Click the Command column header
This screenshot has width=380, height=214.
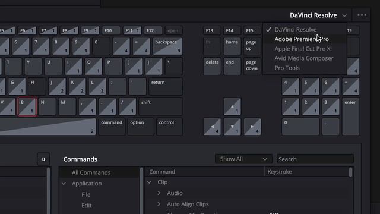(x=204, y=172)
